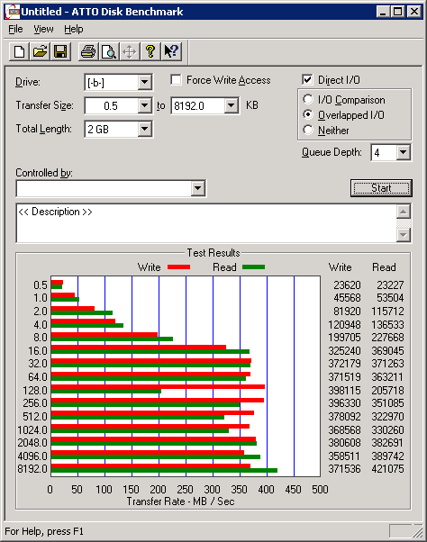Select the Neither radio button
Image resolution: width=427 pixels, height=542 pixels.
coord(308,131)
